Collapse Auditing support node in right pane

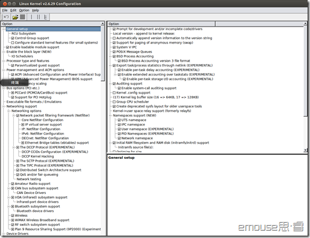111,83
